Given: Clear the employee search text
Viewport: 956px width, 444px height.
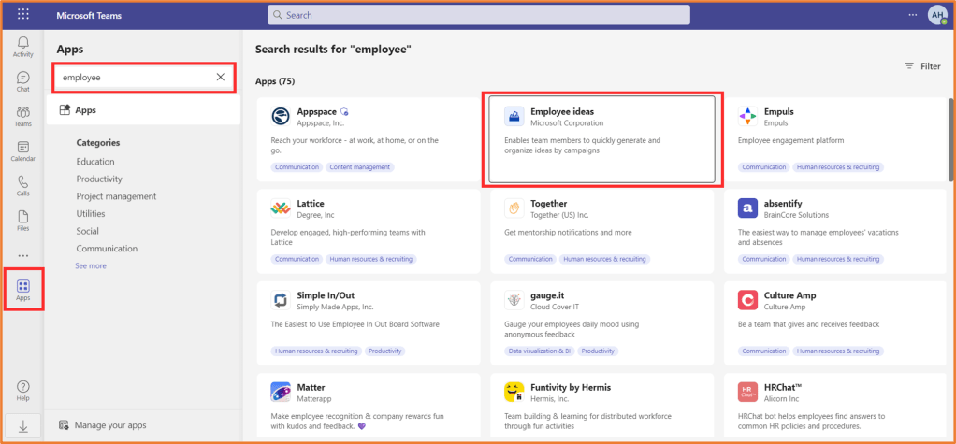Looking at the screenshot, I should (x=221, y=78).
